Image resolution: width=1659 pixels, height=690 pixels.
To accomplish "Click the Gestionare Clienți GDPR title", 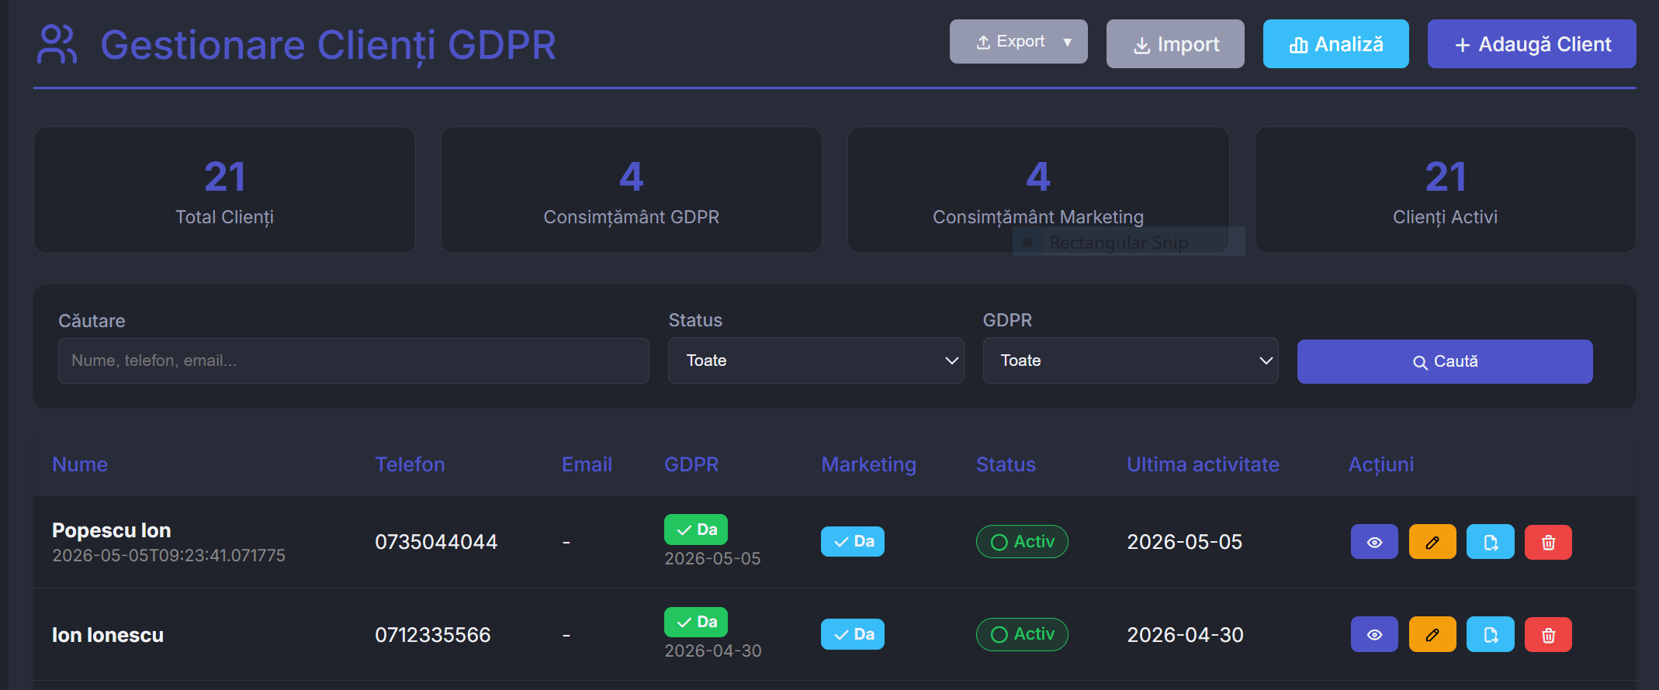I will click(x=328, y=45).
